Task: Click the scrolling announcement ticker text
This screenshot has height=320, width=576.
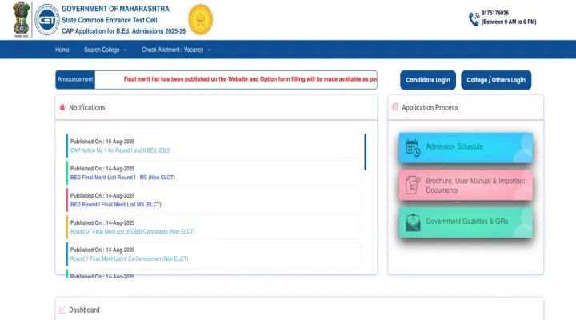Action: coord(250,79)
